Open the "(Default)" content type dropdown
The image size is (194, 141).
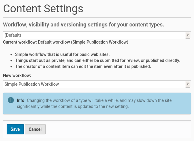point(94,35)
